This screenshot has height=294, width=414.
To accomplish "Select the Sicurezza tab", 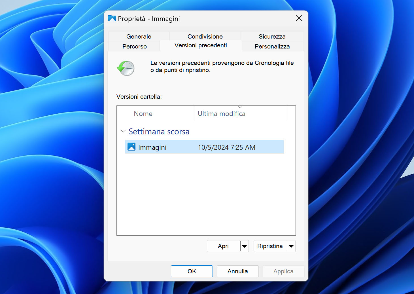I will pos(272,36).
